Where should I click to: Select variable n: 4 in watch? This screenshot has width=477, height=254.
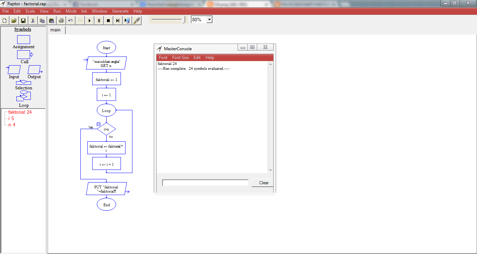pos(12,125)
